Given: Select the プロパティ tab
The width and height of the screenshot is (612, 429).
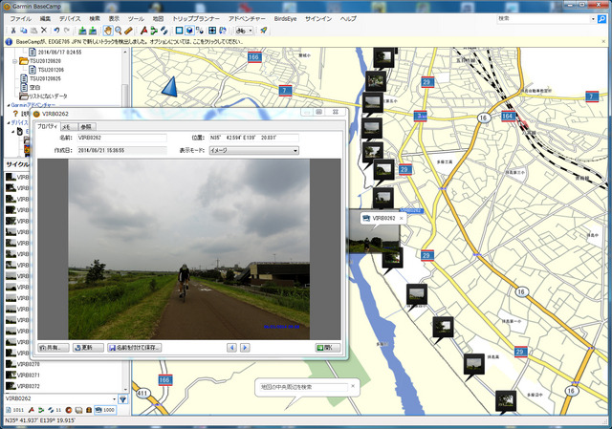Looking at the screenshot, I should (x=47, y=126).
